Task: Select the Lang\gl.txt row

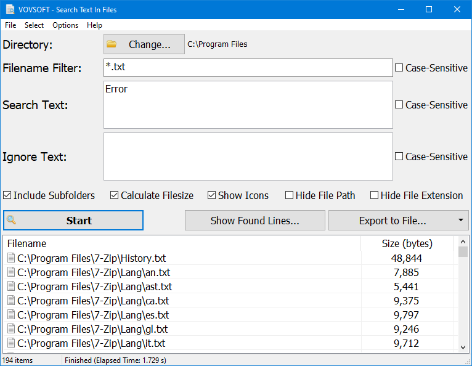Action: 230,328
